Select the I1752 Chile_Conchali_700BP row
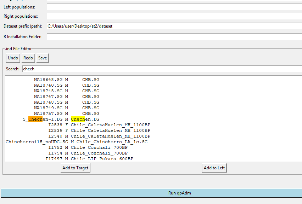302x204 pixels. click(x=88, y=147)
